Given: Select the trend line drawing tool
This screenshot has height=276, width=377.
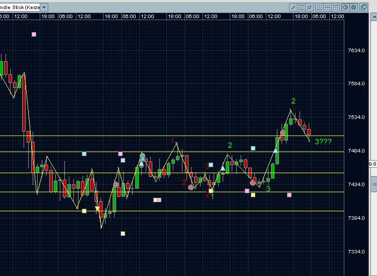Looking at the screenshot, I should (x=294, y=7).
